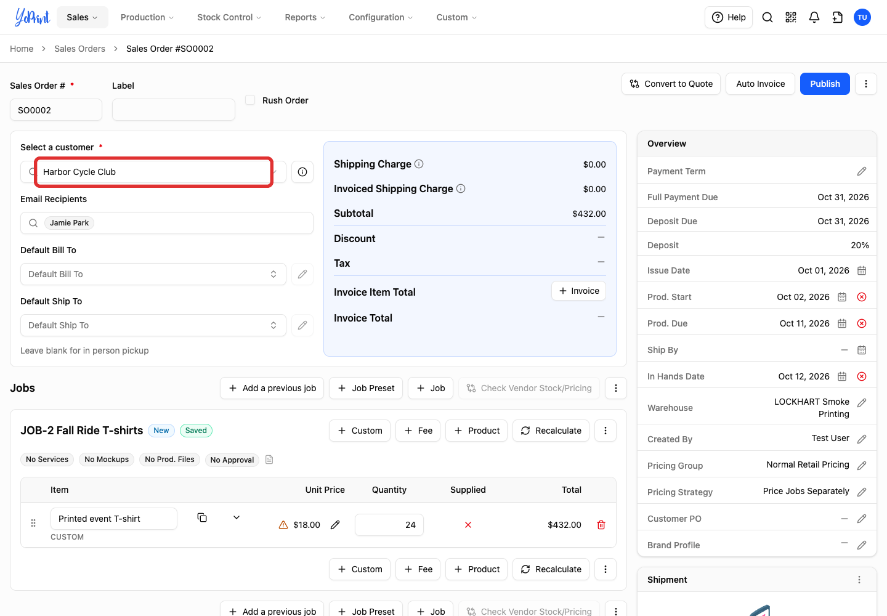Open the job notes document icon
This screenshot has width=887, height=616.
click(x=269, y=460)
